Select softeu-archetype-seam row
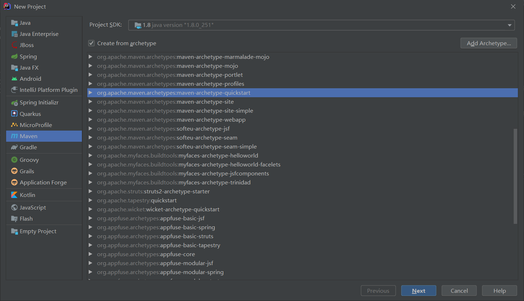The width and height of the screenshot is (524, 301). [x=302, y=137]
